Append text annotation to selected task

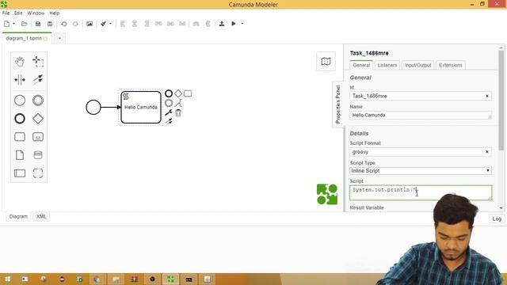coord(178,103)
